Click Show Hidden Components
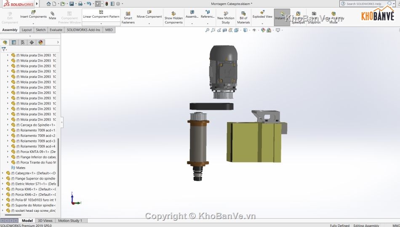The height and width of the screenshot is (227, 400). coord(174,17)
